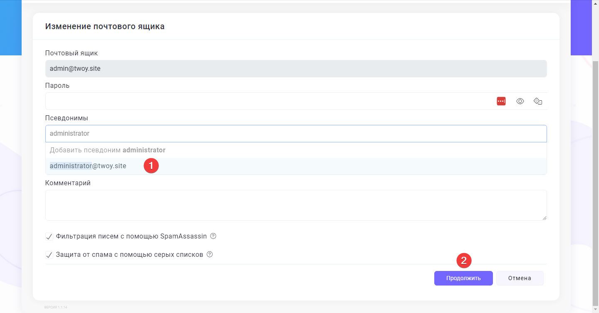Open SpamAssassin filtering help icon
Viewport: 599px width, 313px height.
pyautogui.click(x=213, y=236)
